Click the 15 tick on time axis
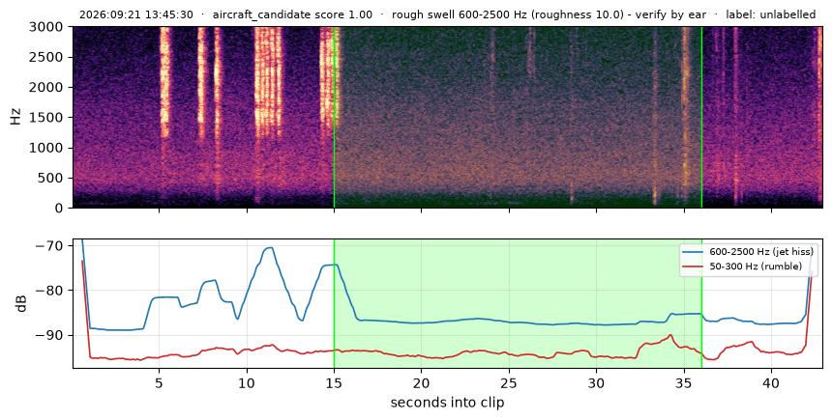Screen dimensions: 832x420 (335, 381)
